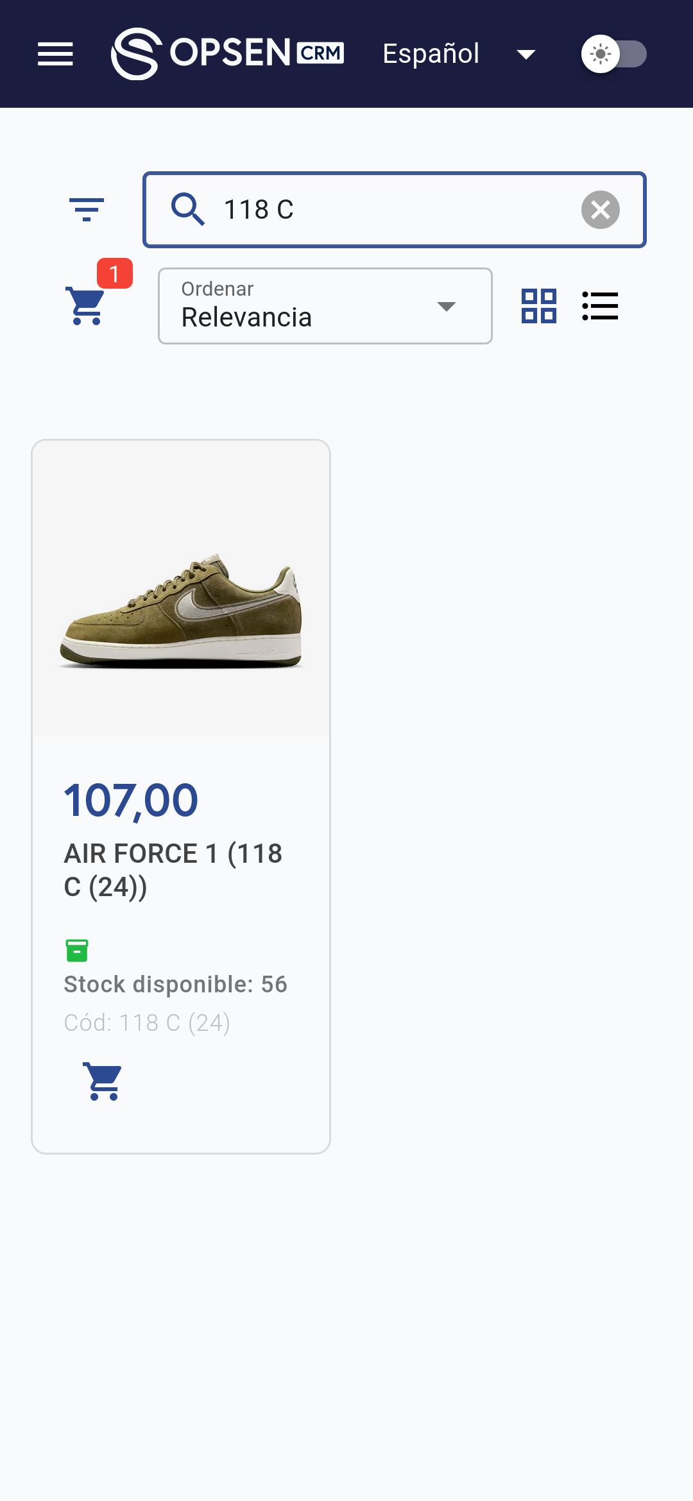Click the 107,00 price label
693x1501 pixels.
(x=132, y=801)
